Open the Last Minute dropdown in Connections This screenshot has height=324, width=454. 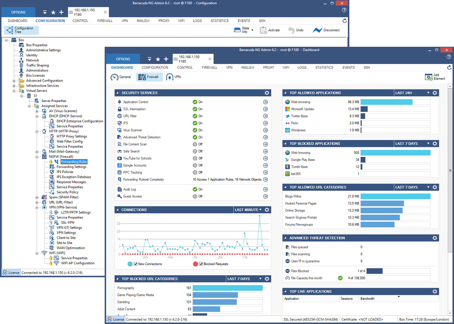coord(248,210)
